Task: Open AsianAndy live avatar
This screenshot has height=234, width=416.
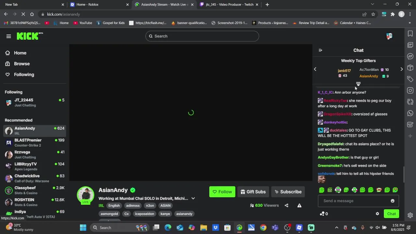Action: tap(85, 195)
